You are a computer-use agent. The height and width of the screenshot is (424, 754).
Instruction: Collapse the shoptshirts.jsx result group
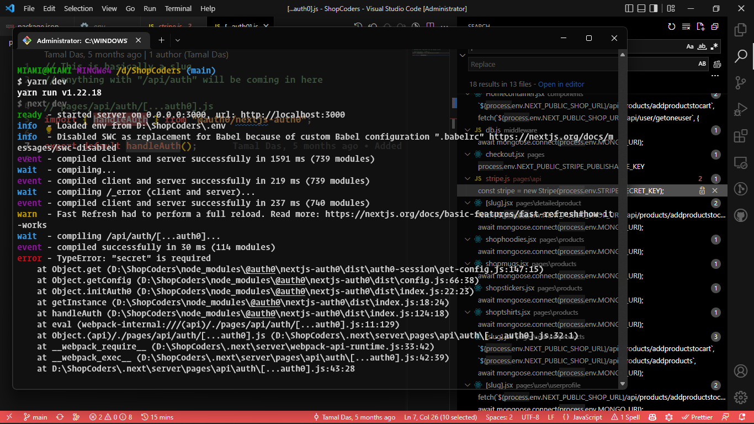(468, 312)
